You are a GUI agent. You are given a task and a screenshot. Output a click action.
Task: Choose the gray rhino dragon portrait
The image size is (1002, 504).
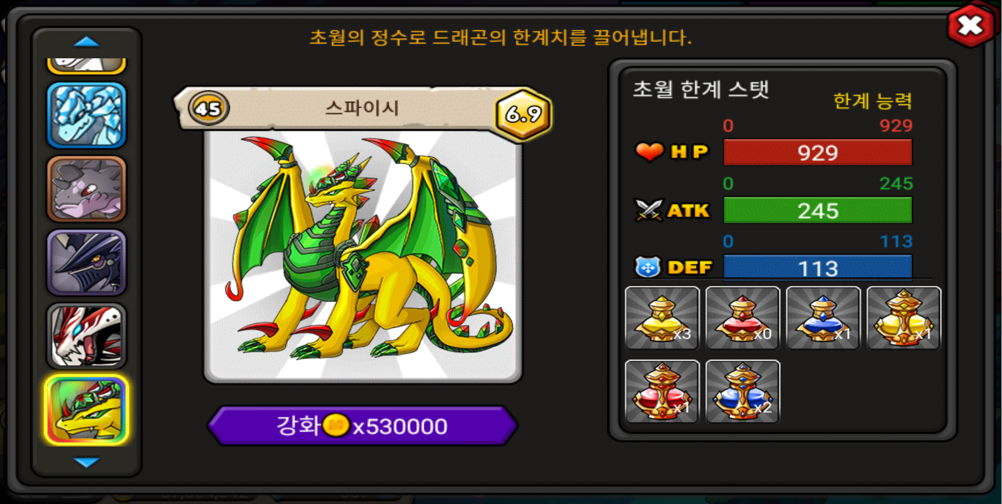(x=87, y=189)
